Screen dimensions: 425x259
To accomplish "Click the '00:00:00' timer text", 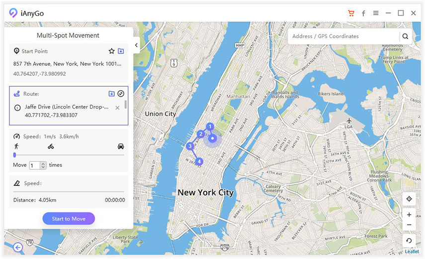I will [x=115, y=200].
